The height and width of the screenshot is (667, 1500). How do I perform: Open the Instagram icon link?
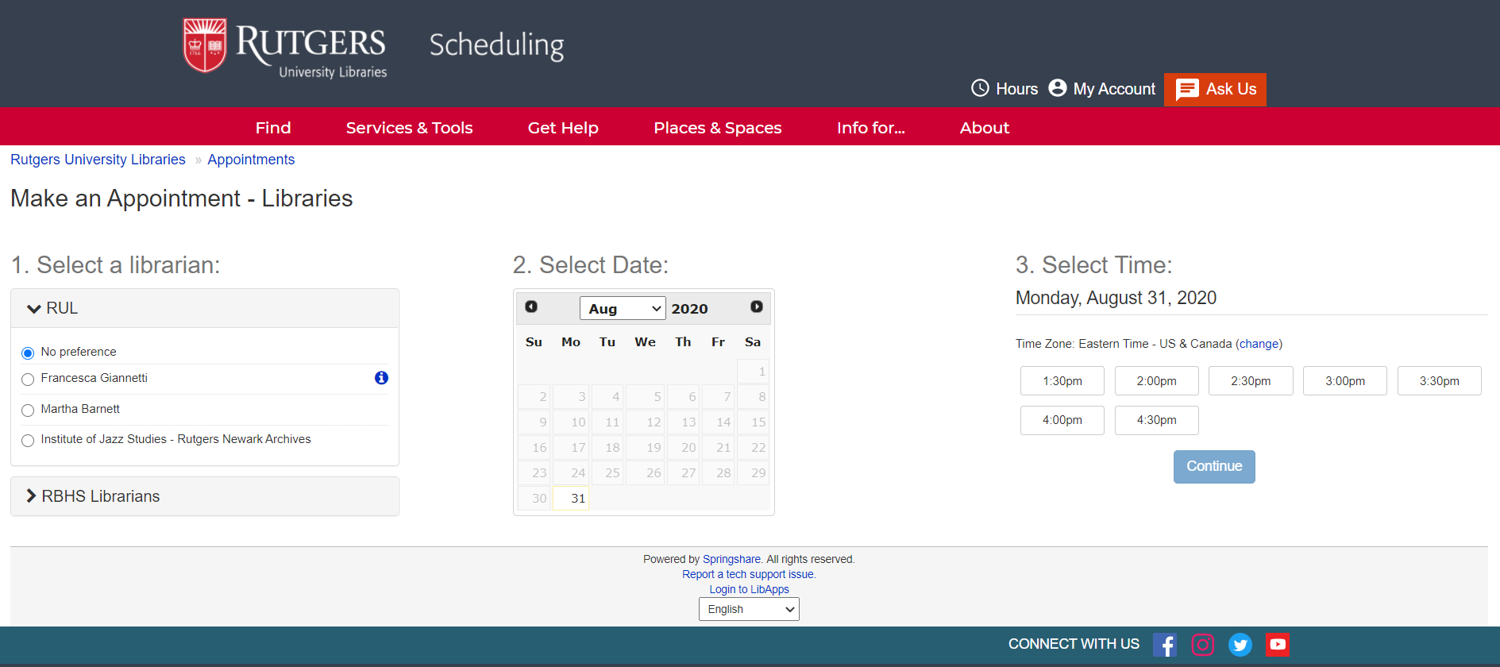(1203, 645)
